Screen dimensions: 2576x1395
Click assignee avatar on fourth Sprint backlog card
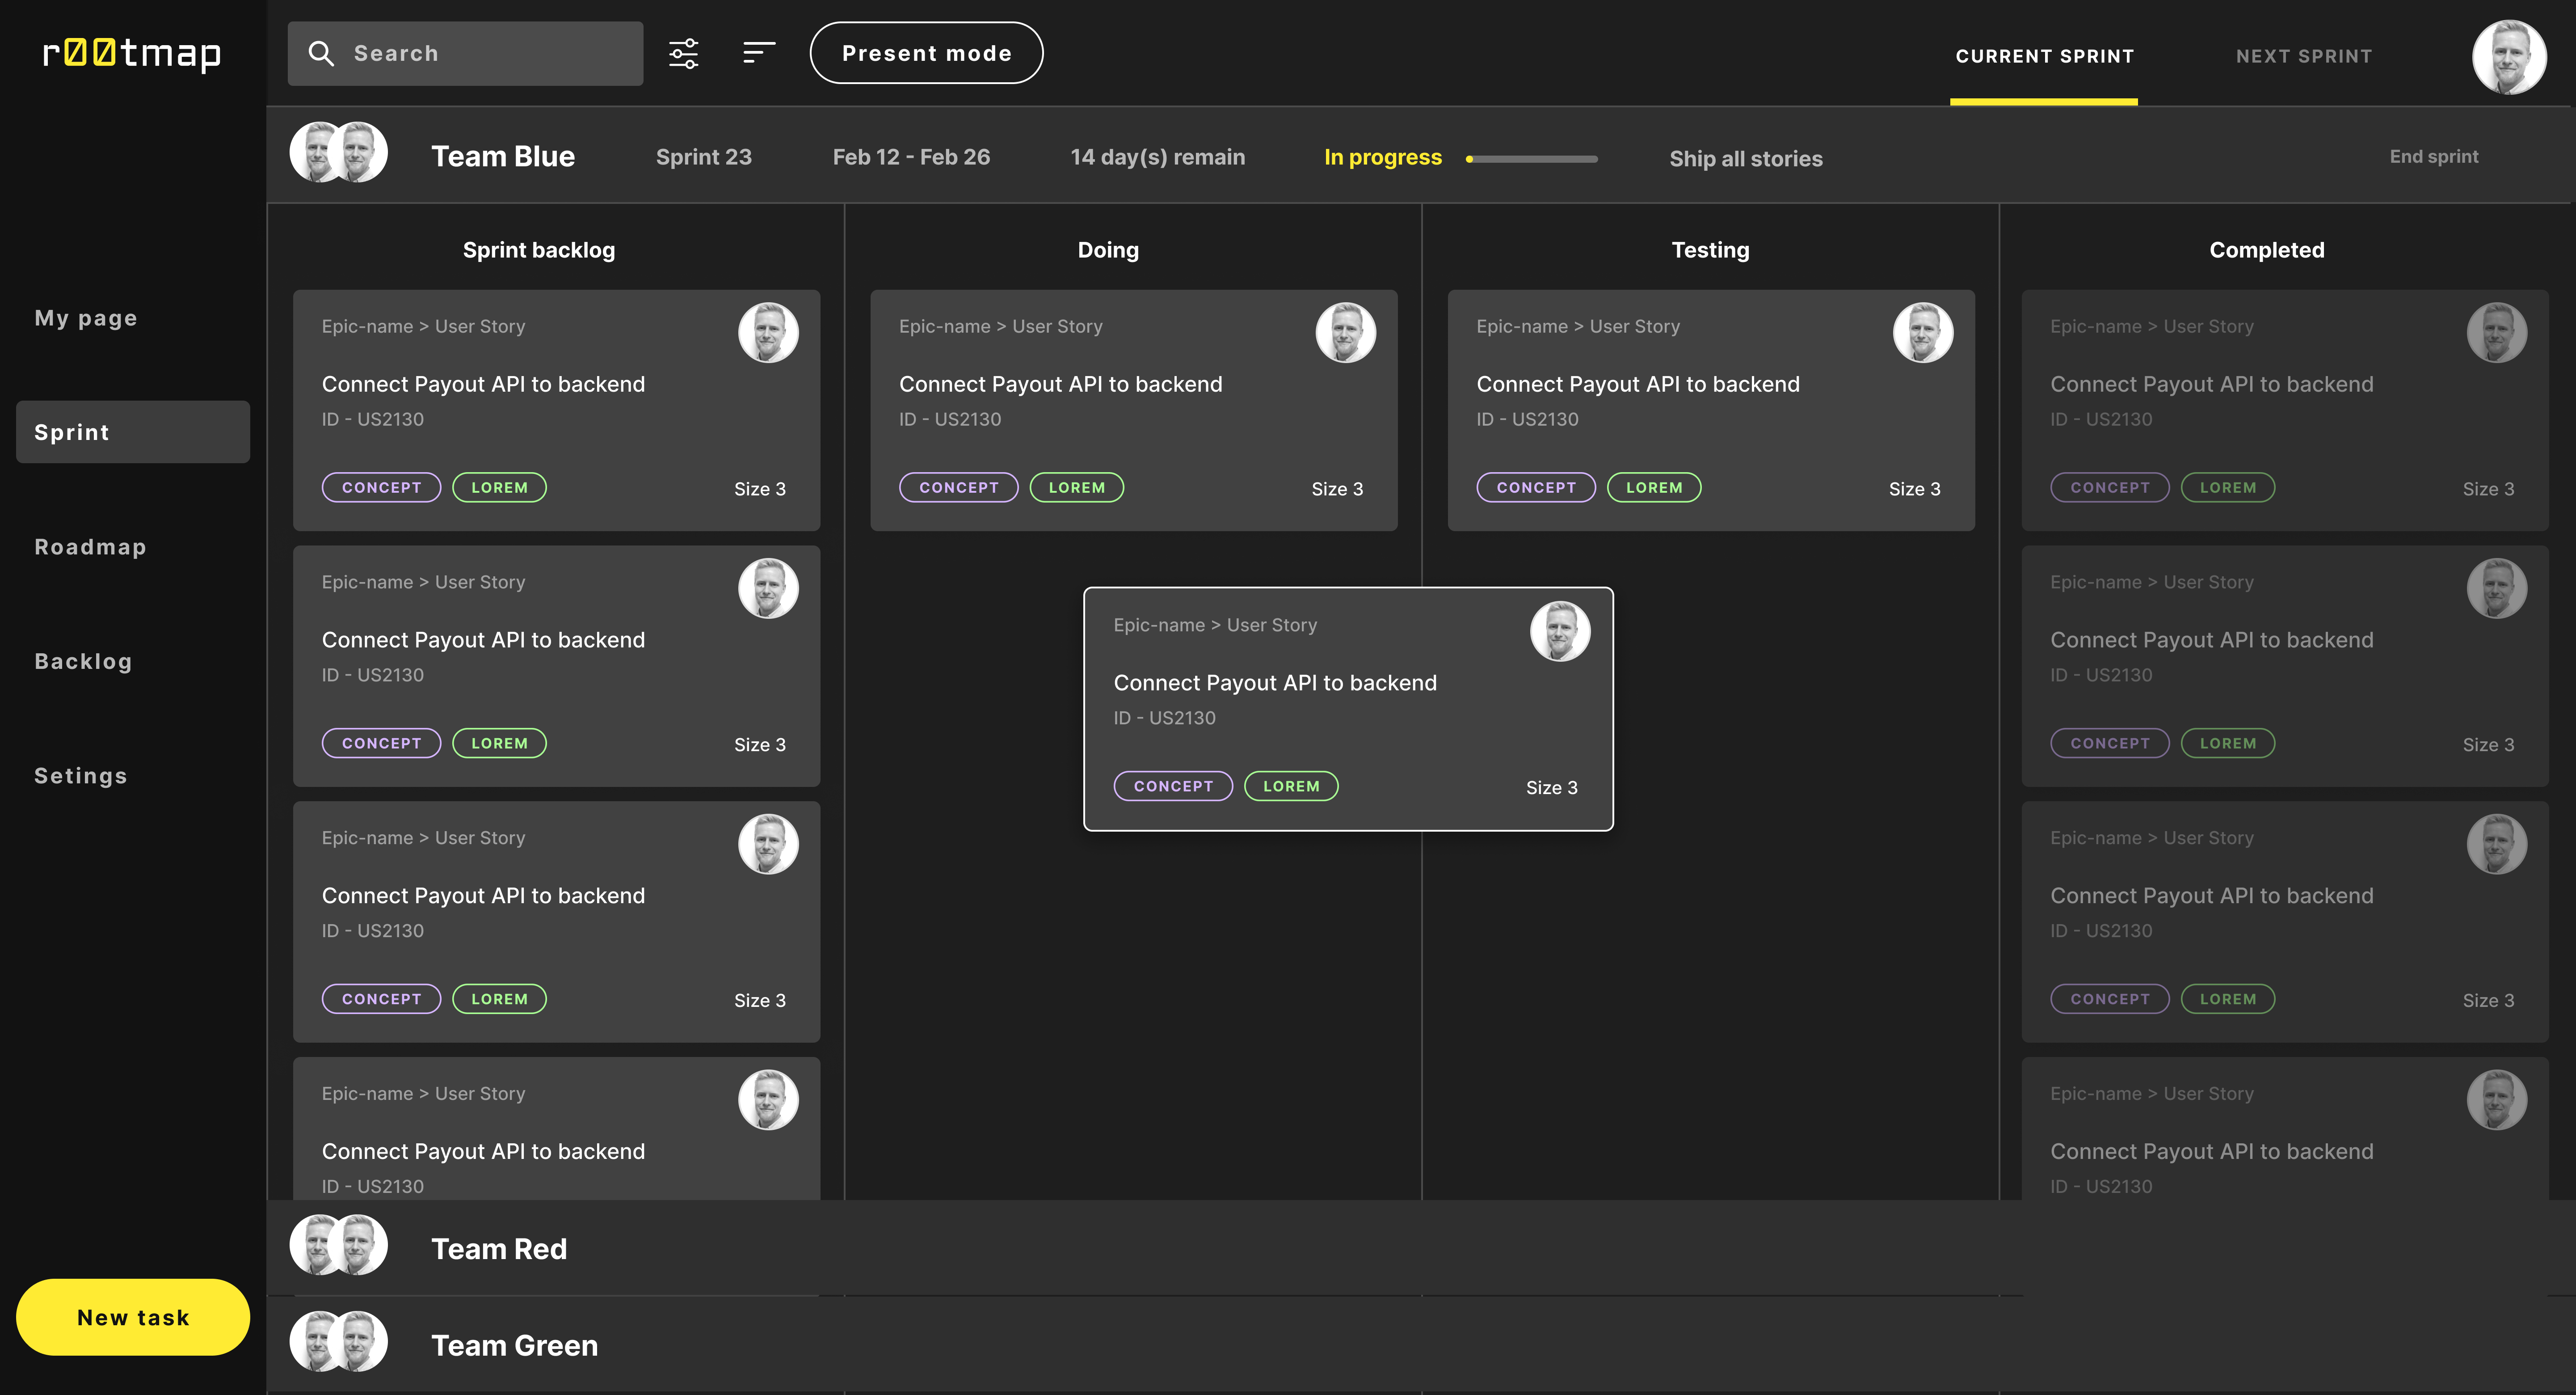click(x=768, y=1101)
